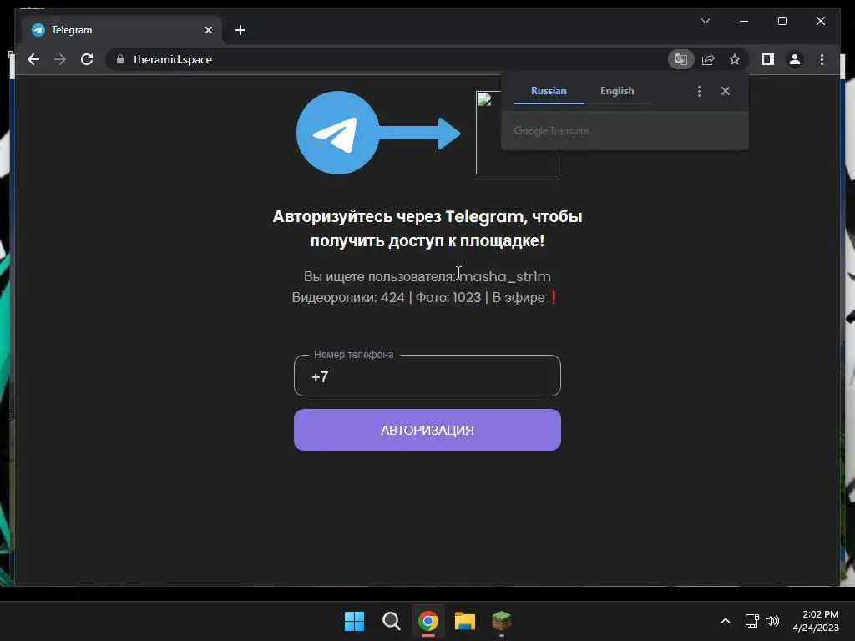Select the Telegram tab
Viewport: 855px width, 641px height.
[122, 30]
